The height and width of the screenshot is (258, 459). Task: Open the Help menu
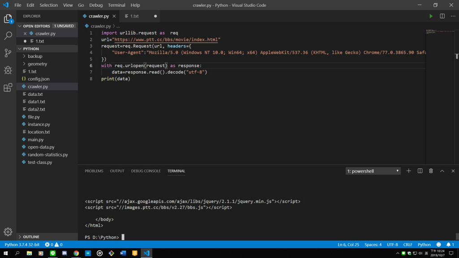135,5
